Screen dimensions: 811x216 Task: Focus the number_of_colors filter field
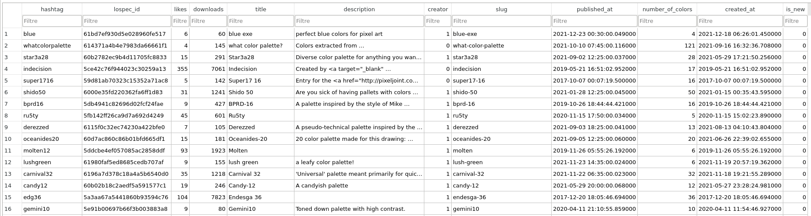[667, 21]
